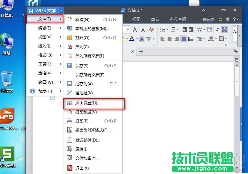Switch to the 视图 ribbon tab
This screenshot has height=174, width=248.
pyautogui.click(x=136, y=19)
